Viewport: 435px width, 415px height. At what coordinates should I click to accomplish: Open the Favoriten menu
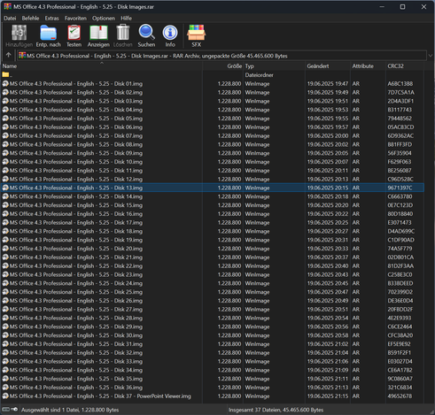(x=75, y=19)
